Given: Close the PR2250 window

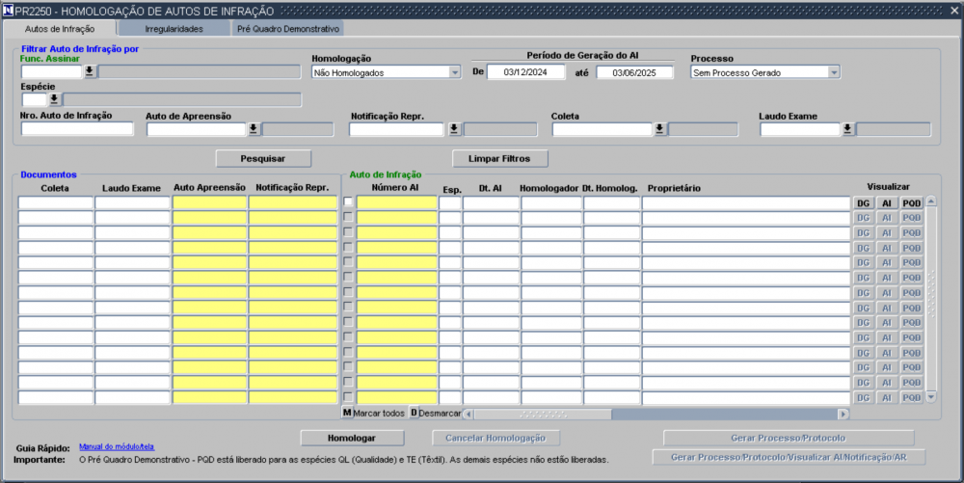Looking at the screenshot, I should pyautogui.click(x=954, y=11).
